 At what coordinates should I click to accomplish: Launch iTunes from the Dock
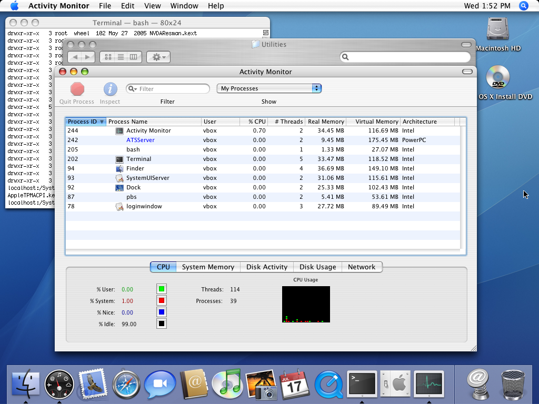[227, 383]
